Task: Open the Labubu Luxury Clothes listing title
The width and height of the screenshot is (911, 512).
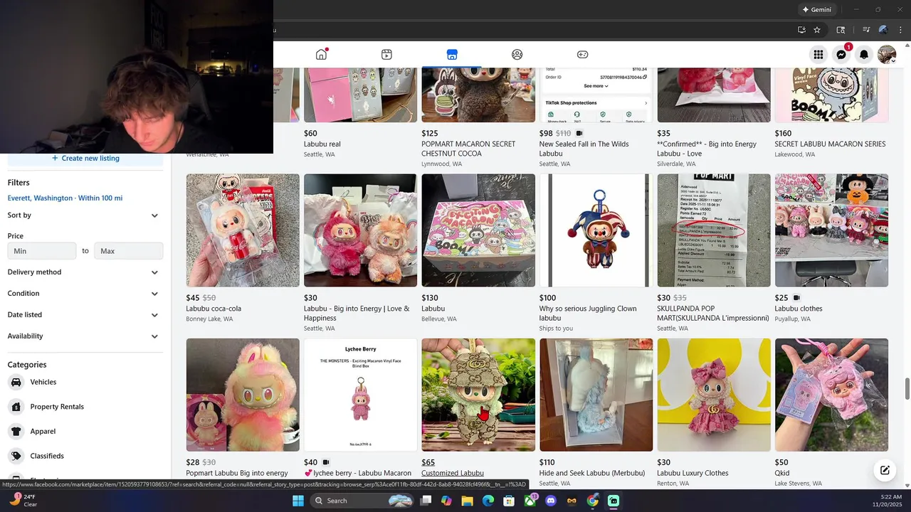Action: tap(693, 473)
